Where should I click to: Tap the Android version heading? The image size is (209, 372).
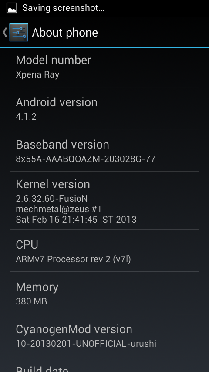click(x=57, y=102)
